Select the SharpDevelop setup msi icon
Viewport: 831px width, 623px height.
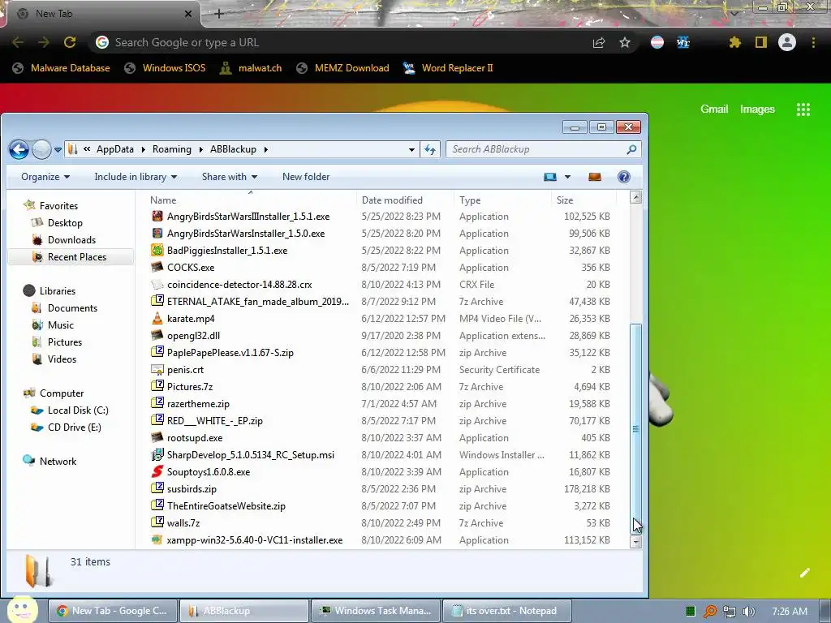157,454
